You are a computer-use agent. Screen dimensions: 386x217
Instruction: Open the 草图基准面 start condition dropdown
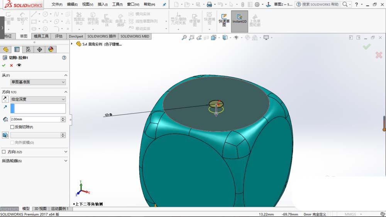tap(38, 82)
